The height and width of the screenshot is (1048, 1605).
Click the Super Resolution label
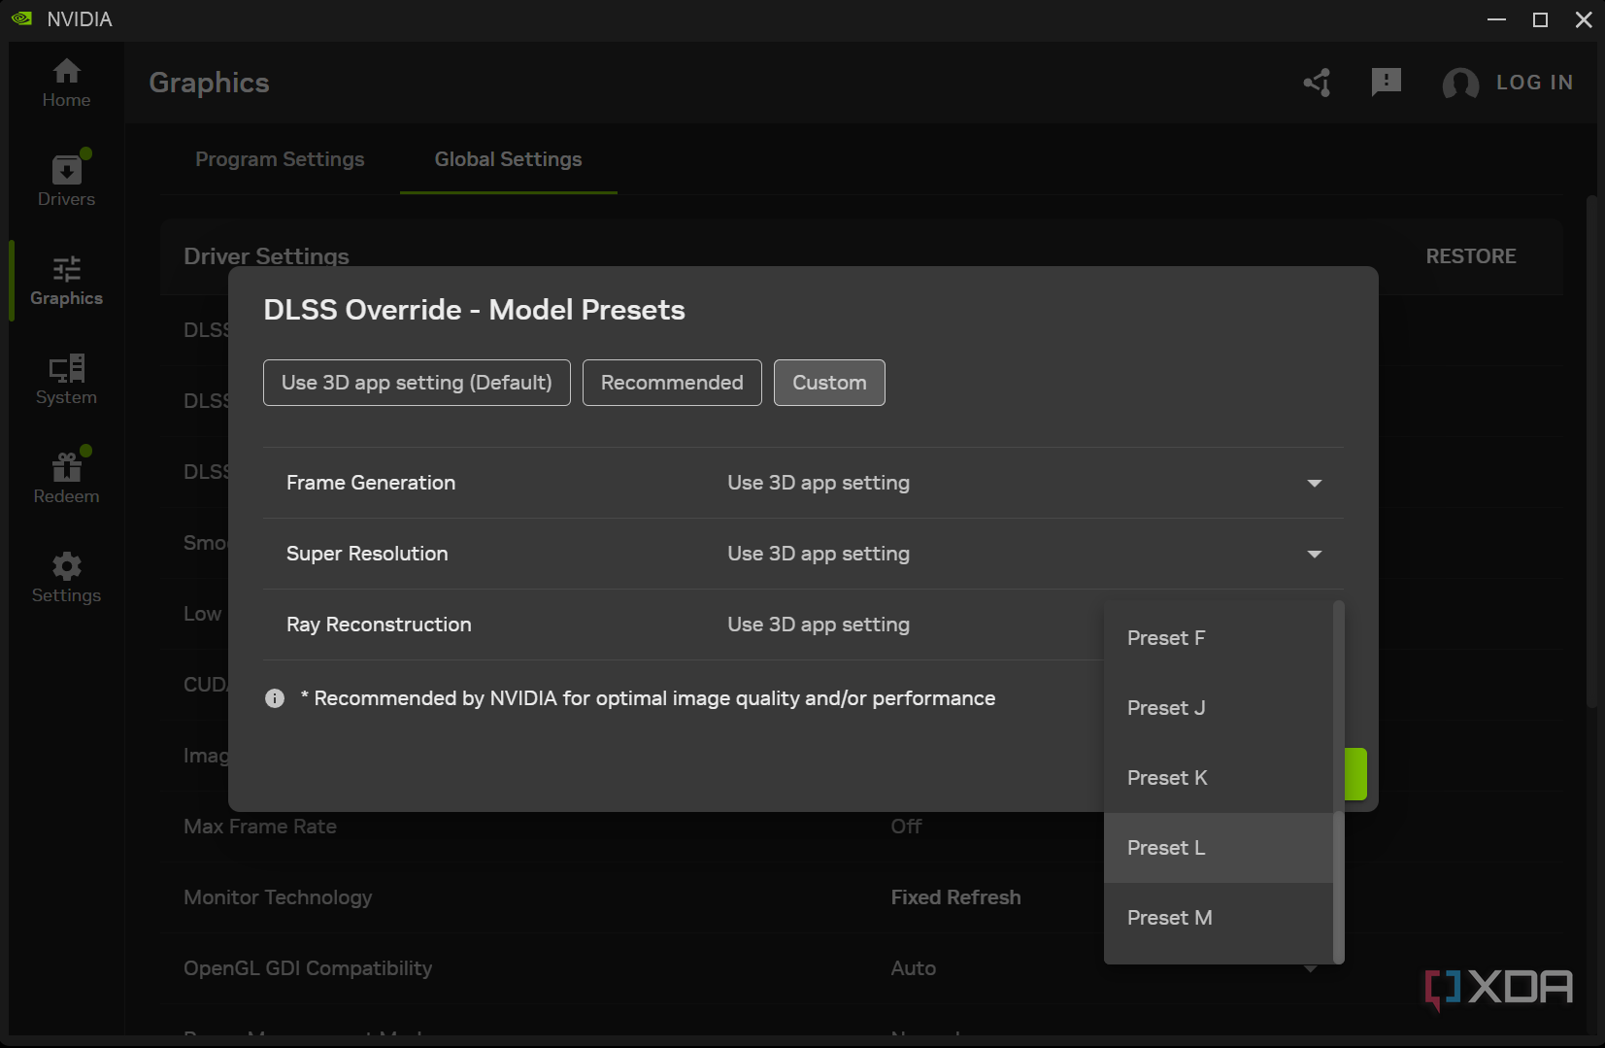(x=367, y=554)
